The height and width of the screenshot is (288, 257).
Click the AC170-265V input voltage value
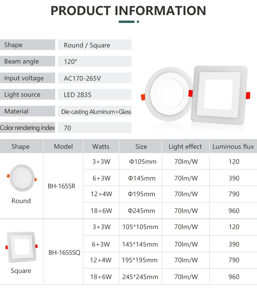click(x=82, y=78)
